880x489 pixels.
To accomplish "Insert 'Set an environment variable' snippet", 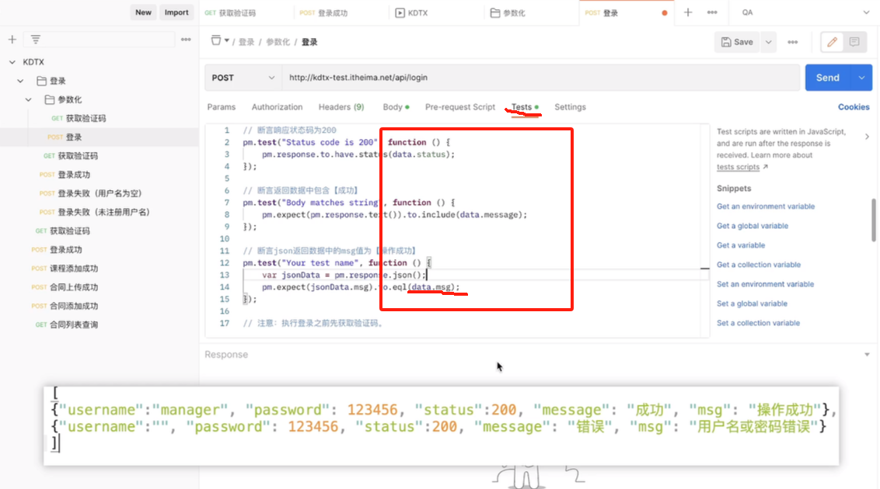I will (765, 285).
